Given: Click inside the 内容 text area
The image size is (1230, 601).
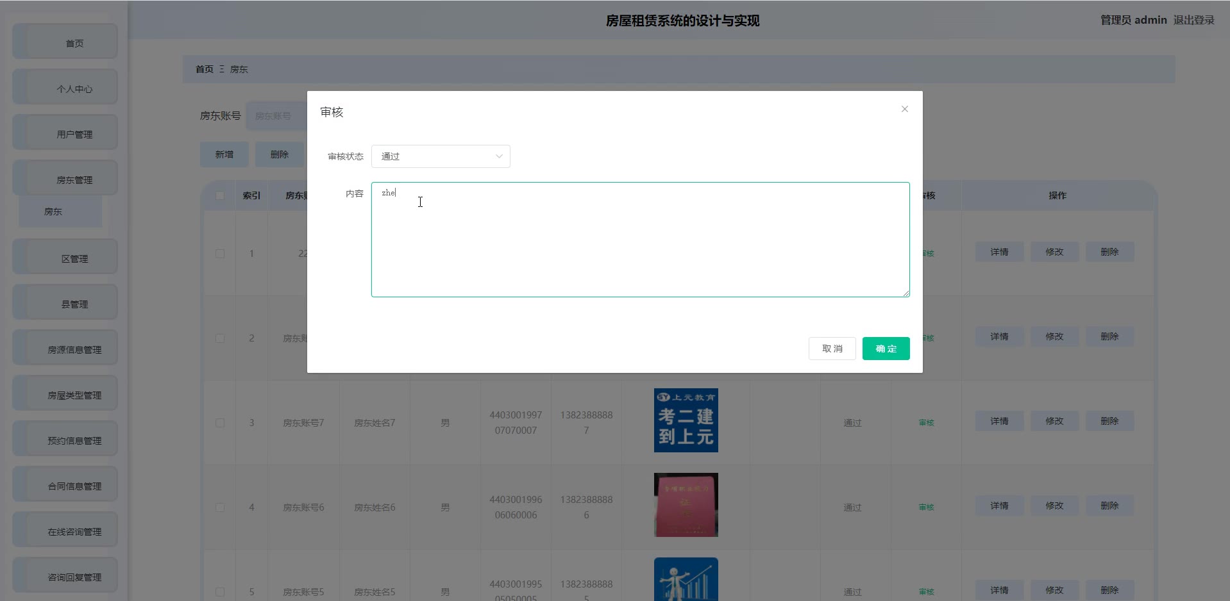Looking at the screenshot, I should tap(640, 240).
